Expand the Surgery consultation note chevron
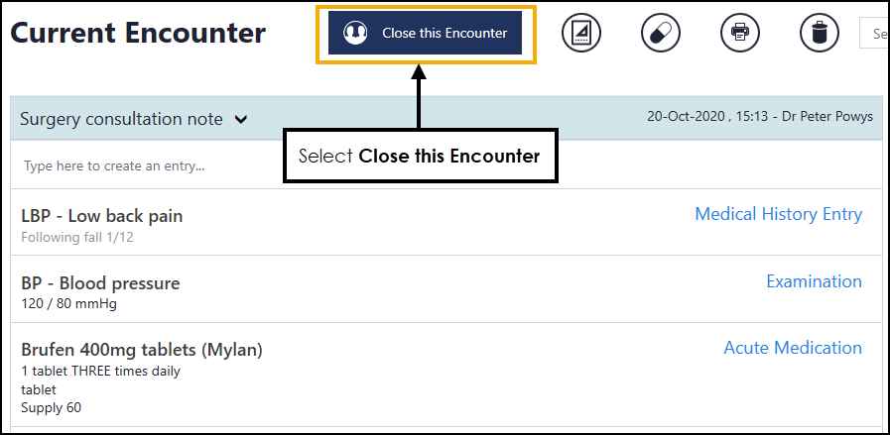 (x=241, y=120)
